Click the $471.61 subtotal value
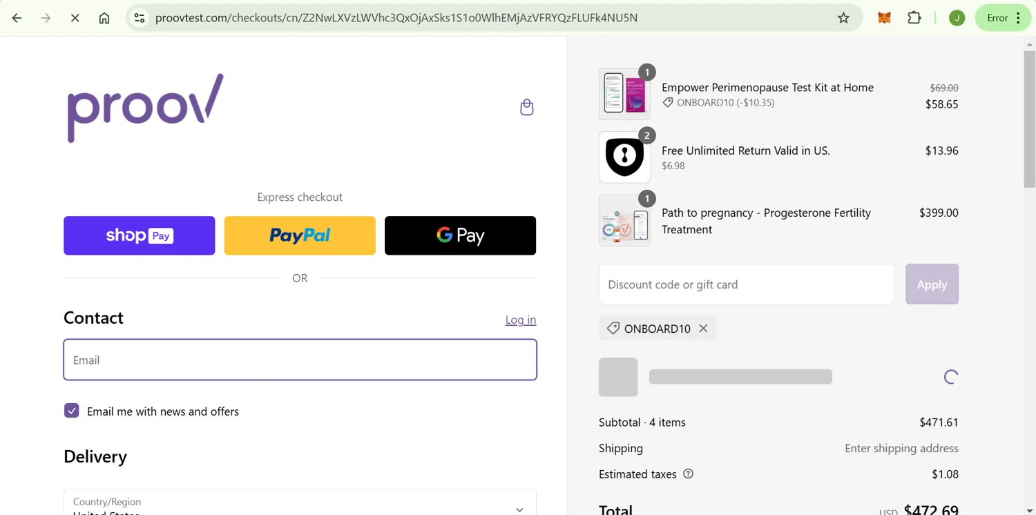The image size is (1036, 515). click(939, 422)
